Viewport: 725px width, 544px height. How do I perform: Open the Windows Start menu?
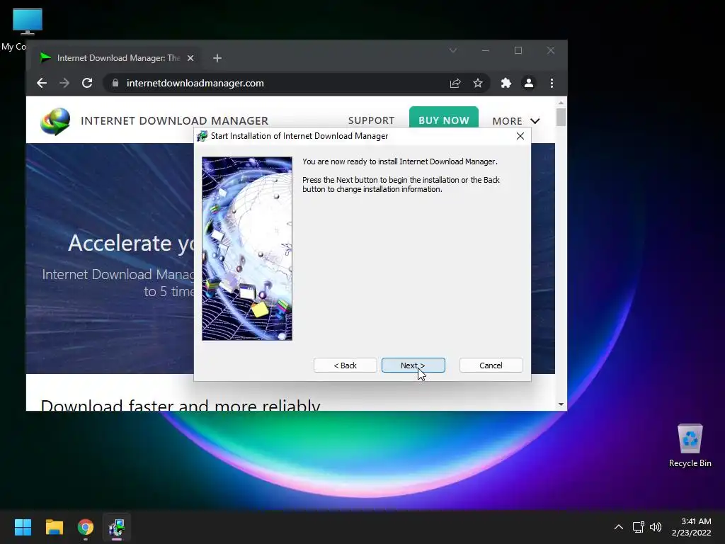(23, 527)
